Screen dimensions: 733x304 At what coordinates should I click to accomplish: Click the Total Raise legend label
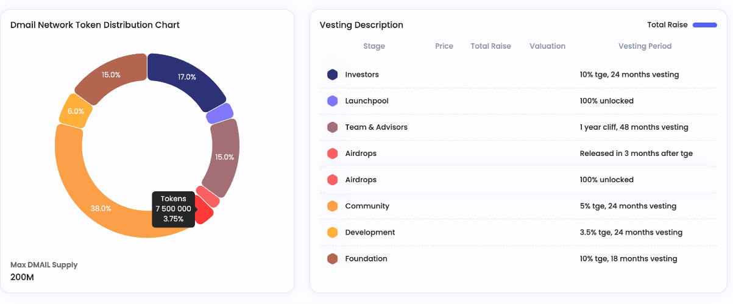(667, 25)
